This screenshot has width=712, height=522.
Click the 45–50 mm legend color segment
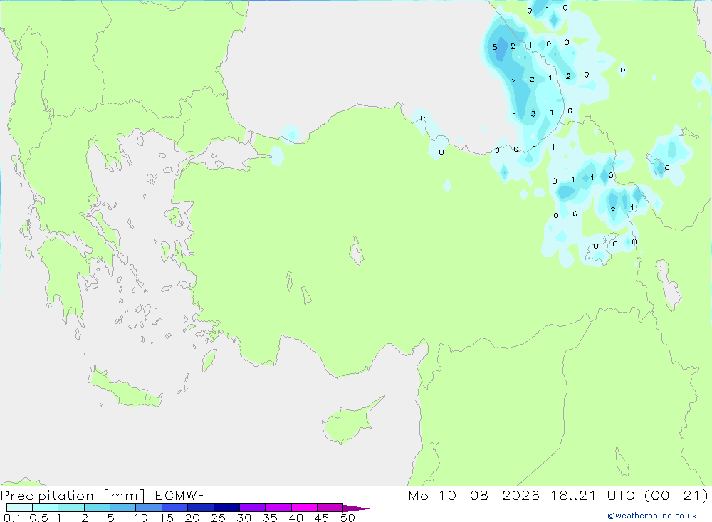tap(330, 508)
